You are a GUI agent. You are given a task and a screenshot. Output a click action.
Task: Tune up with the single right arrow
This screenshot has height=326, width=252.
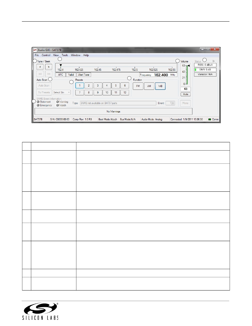click(x=49, y=67)
